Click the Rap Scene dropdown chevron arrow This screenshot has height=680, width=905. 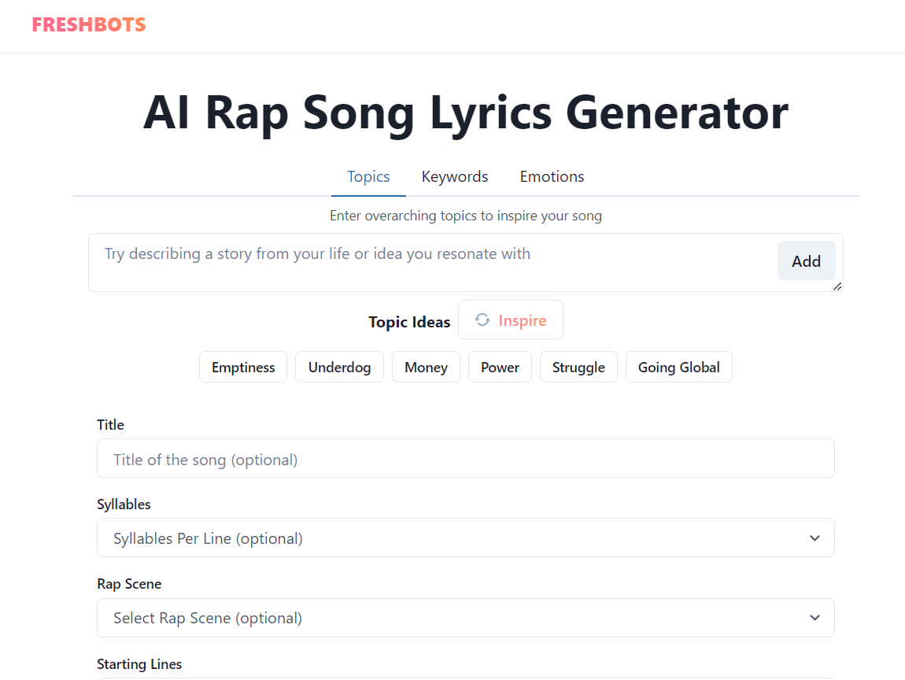click(x=814, y=618)
